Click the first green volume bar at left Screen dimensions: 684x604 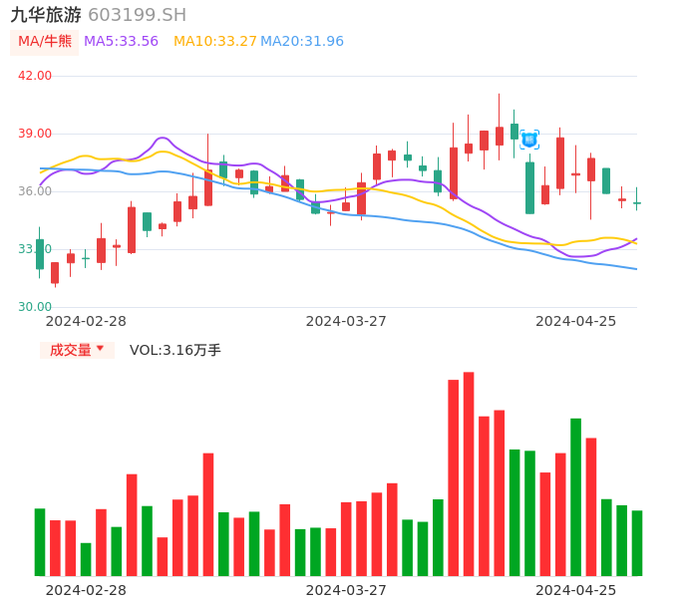tap(40, 542)
